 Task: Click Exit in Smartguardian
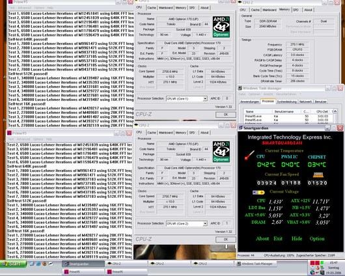point(278,239)
